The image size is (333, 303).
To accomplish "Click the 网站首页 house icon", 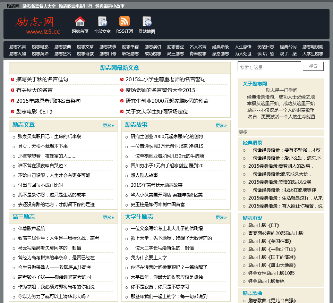I will (x=80, y=22).
